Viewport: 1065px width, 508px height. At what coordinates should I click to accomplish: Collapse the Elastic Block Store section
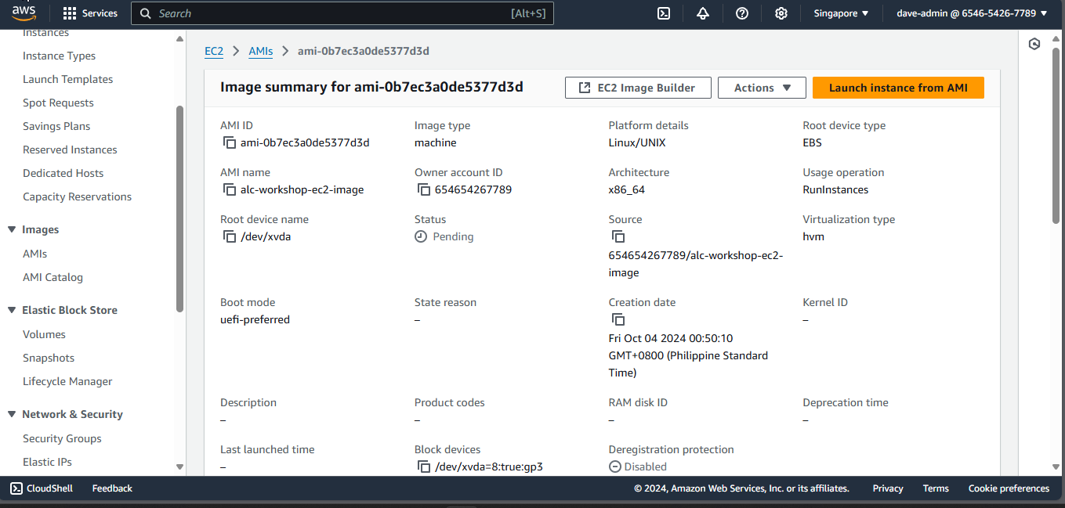(12, 310)
